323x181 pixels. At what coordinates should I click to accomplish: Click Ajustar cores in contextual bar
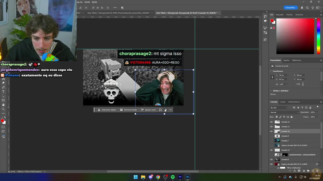pyautogui.click(x=148, y=110)
